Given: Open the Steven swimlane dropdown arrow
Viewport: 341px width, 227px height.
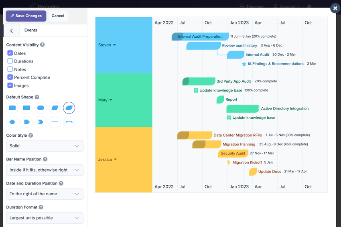Looking at the screenshot, I should pyautogui.click(x=114, y=45).
